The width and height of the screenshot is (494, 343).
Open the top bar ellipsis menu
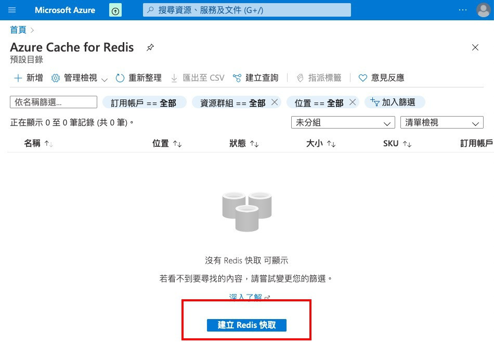pyautogui.click(x=462, y=10)
